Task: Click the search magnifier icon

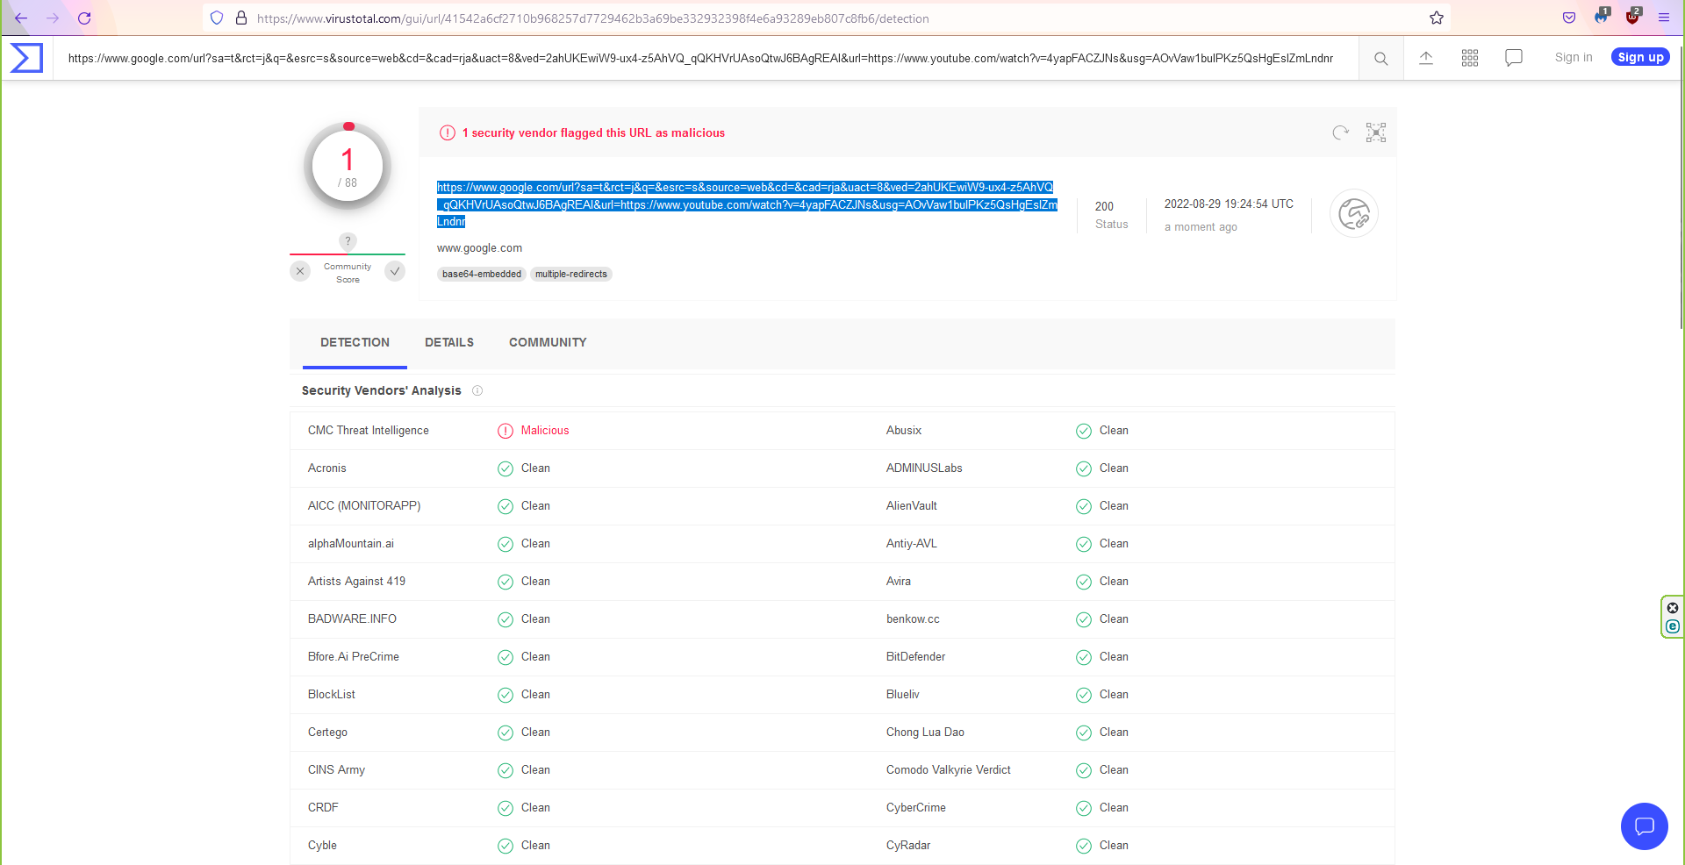Action: 1380,58
